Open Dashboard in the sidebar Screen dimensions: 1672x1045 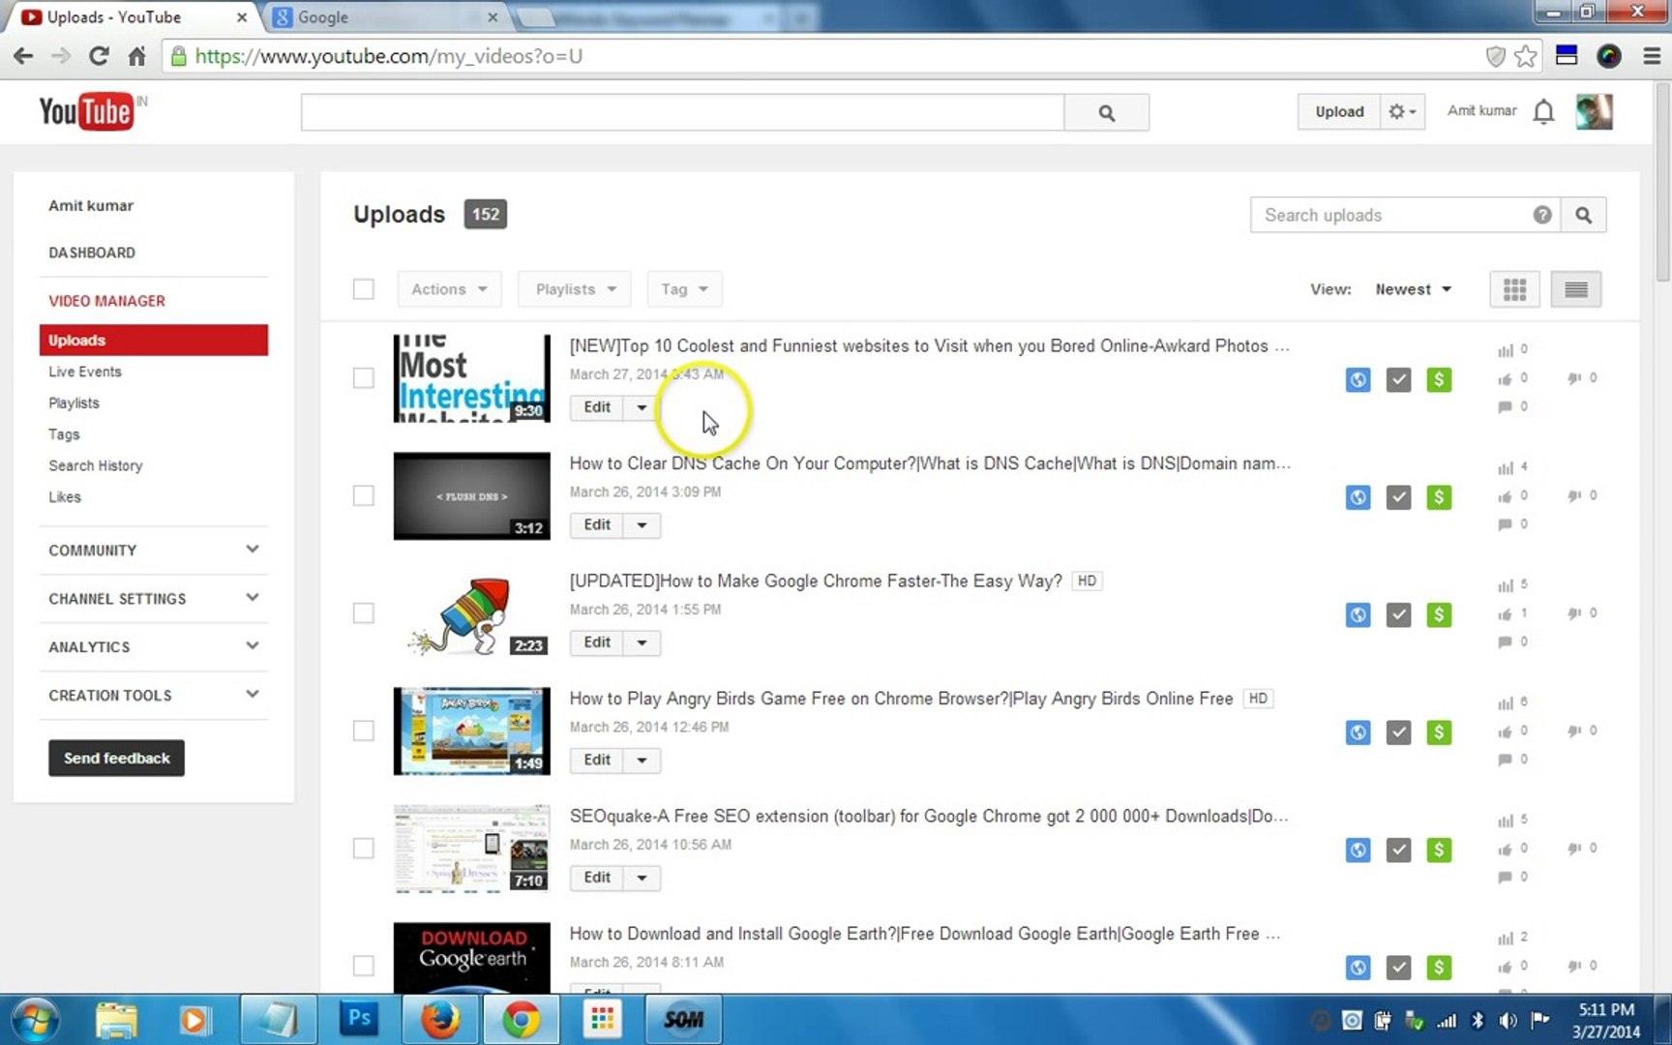tap(92, 253)
